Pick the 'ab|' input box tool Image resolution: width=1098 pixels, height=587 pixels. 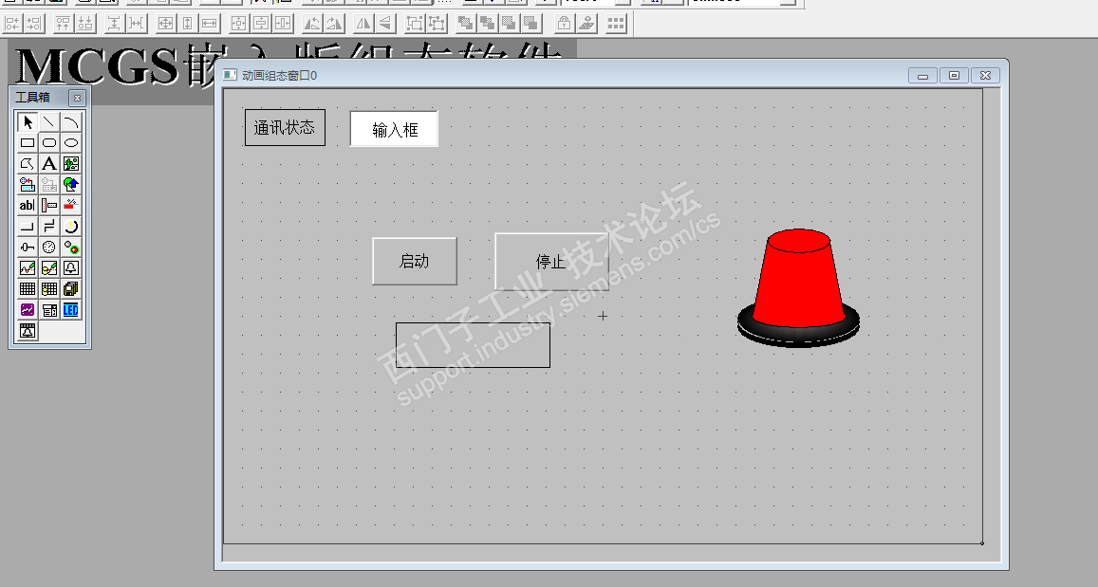tap(28, 206)
